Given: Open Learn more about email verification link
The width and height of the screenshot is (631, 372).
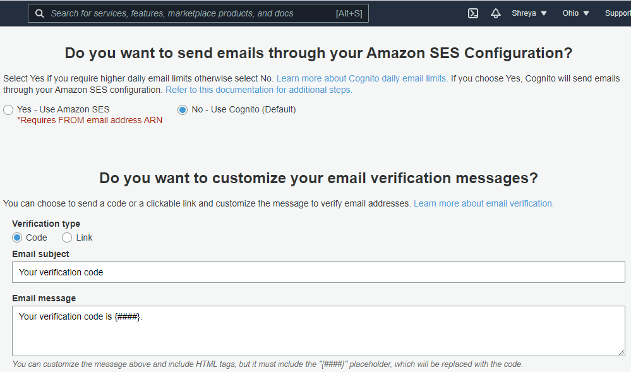Looking at the screenshot, I should tap(483, 204).
